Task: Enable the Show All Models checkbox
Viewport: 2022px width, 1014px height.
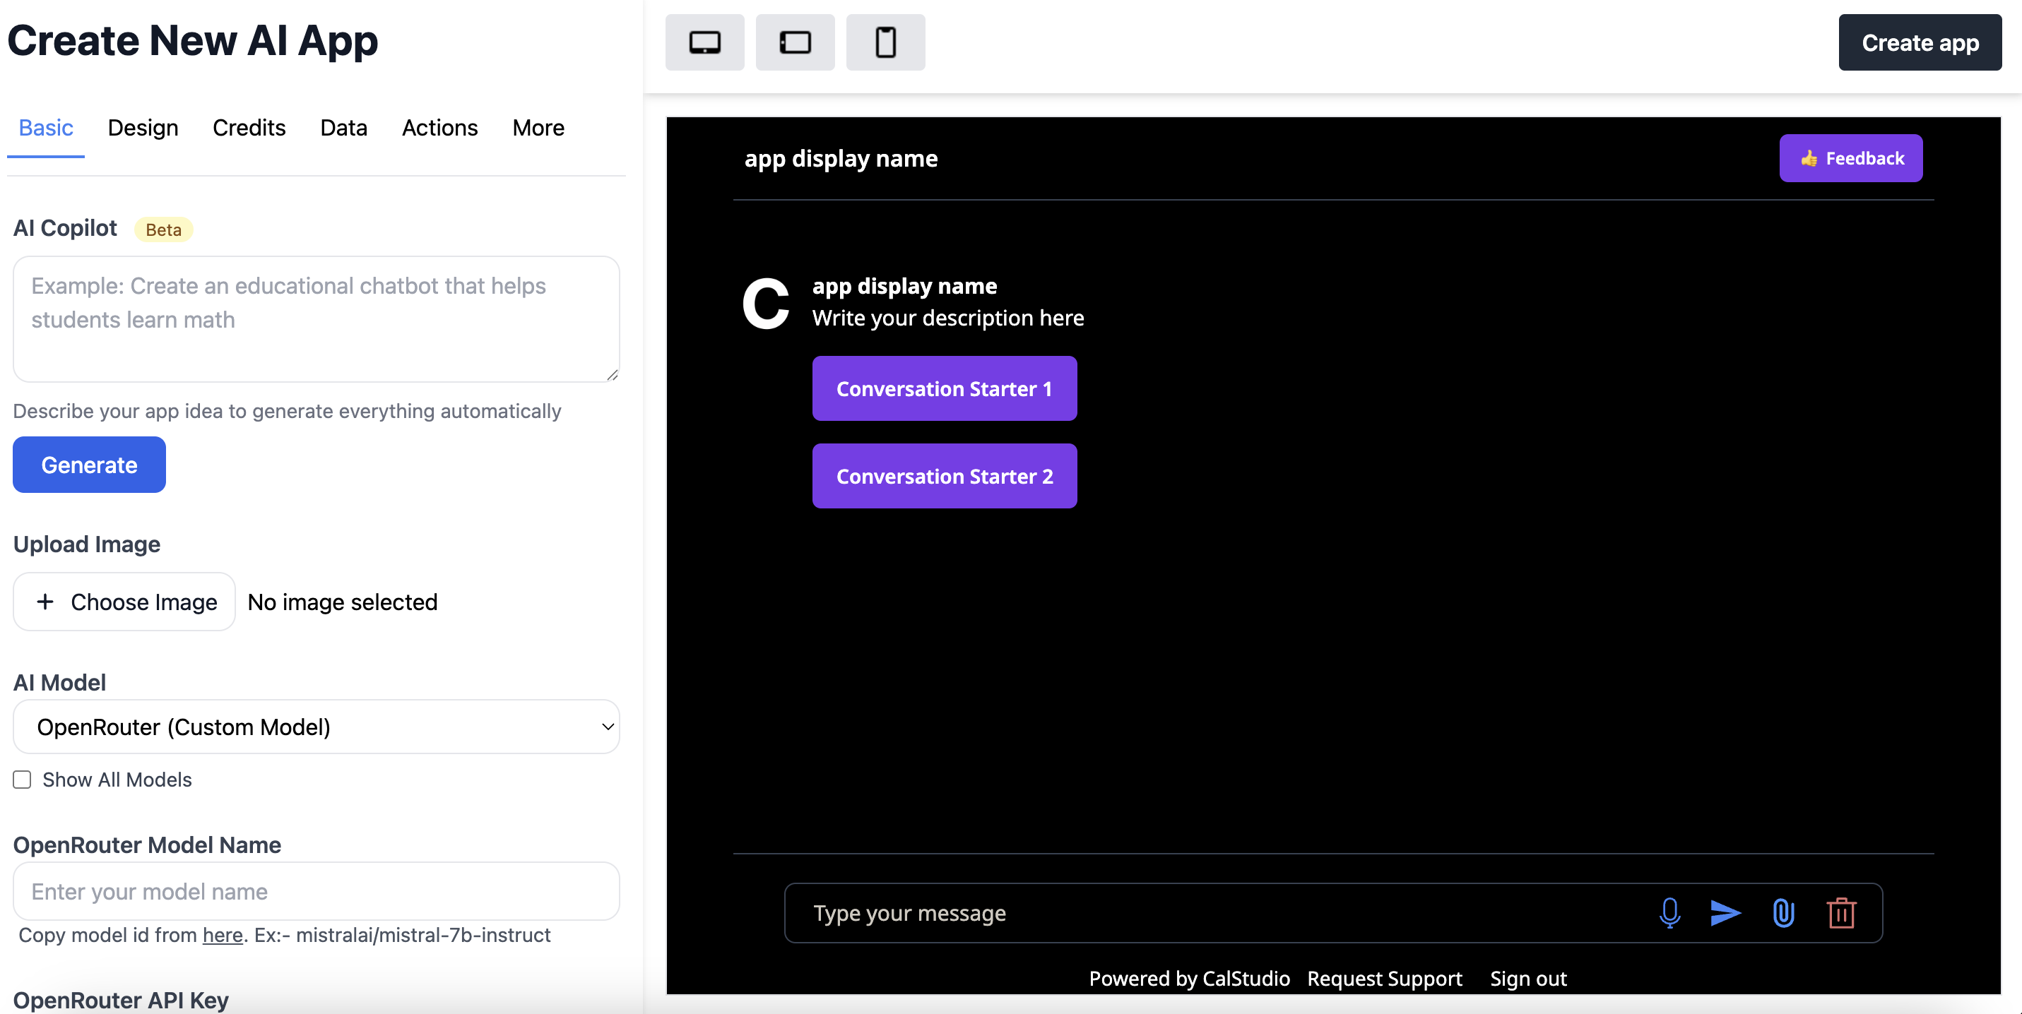Action: [22, 779]
